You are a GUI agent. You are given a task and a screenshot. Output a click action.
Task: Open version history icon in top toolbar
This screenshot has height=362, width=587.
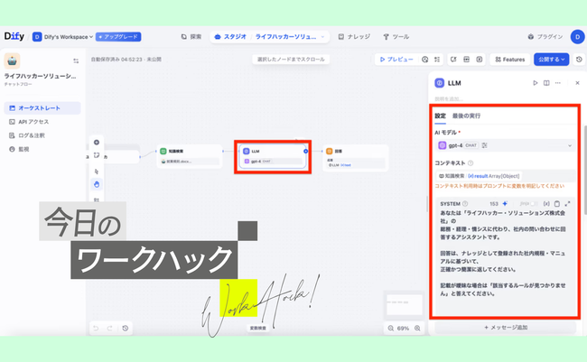[579, 59]
